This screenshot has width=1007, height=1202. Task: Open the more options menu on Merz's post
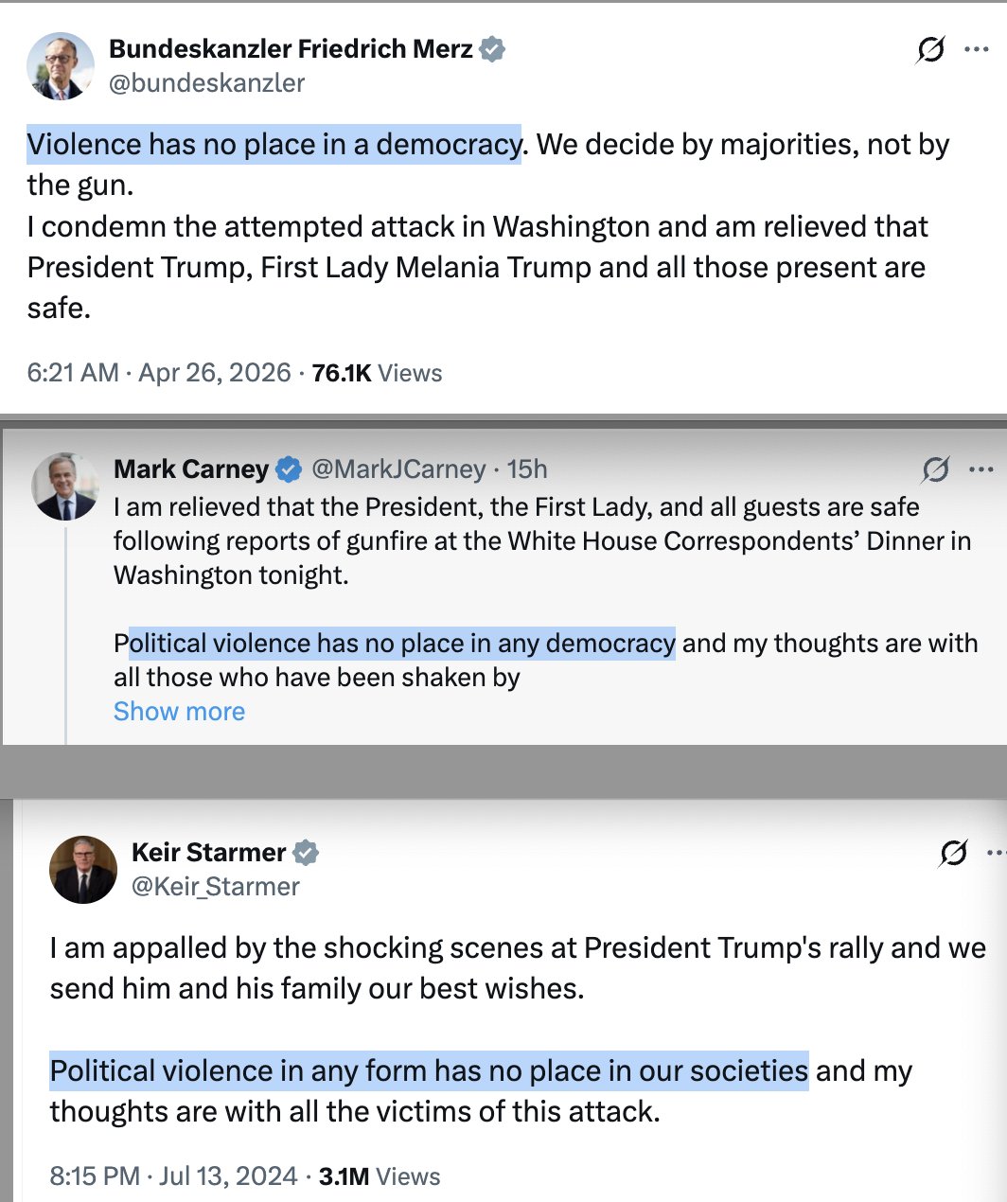(x=977, y=49)
